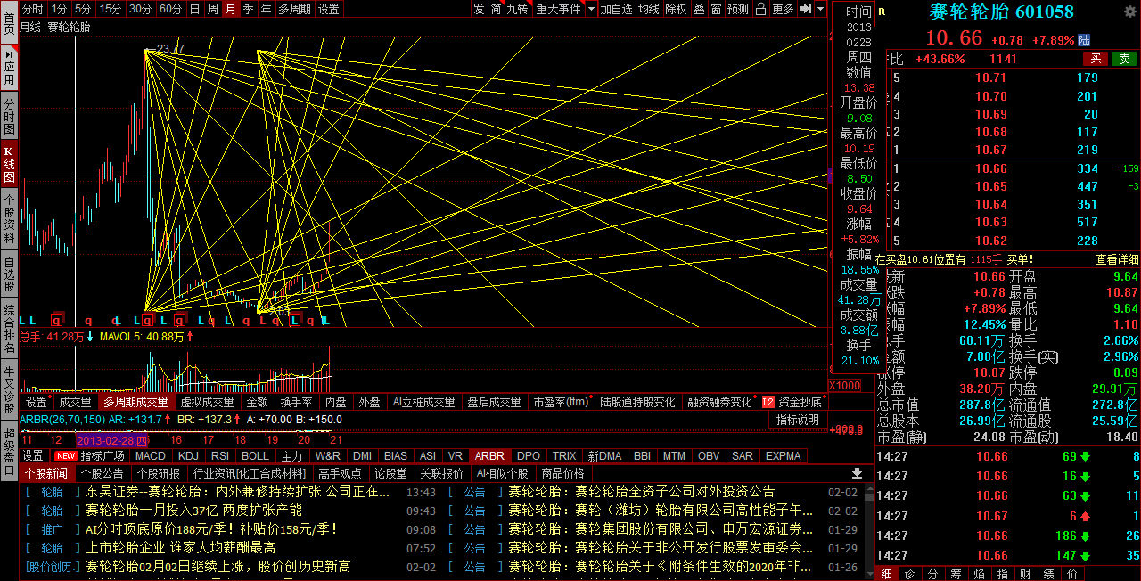The height and width of the screenshot is (581, 1141).
Task: Toggle 叠 overlay in chart toolbar
Action: pos(699,9)
